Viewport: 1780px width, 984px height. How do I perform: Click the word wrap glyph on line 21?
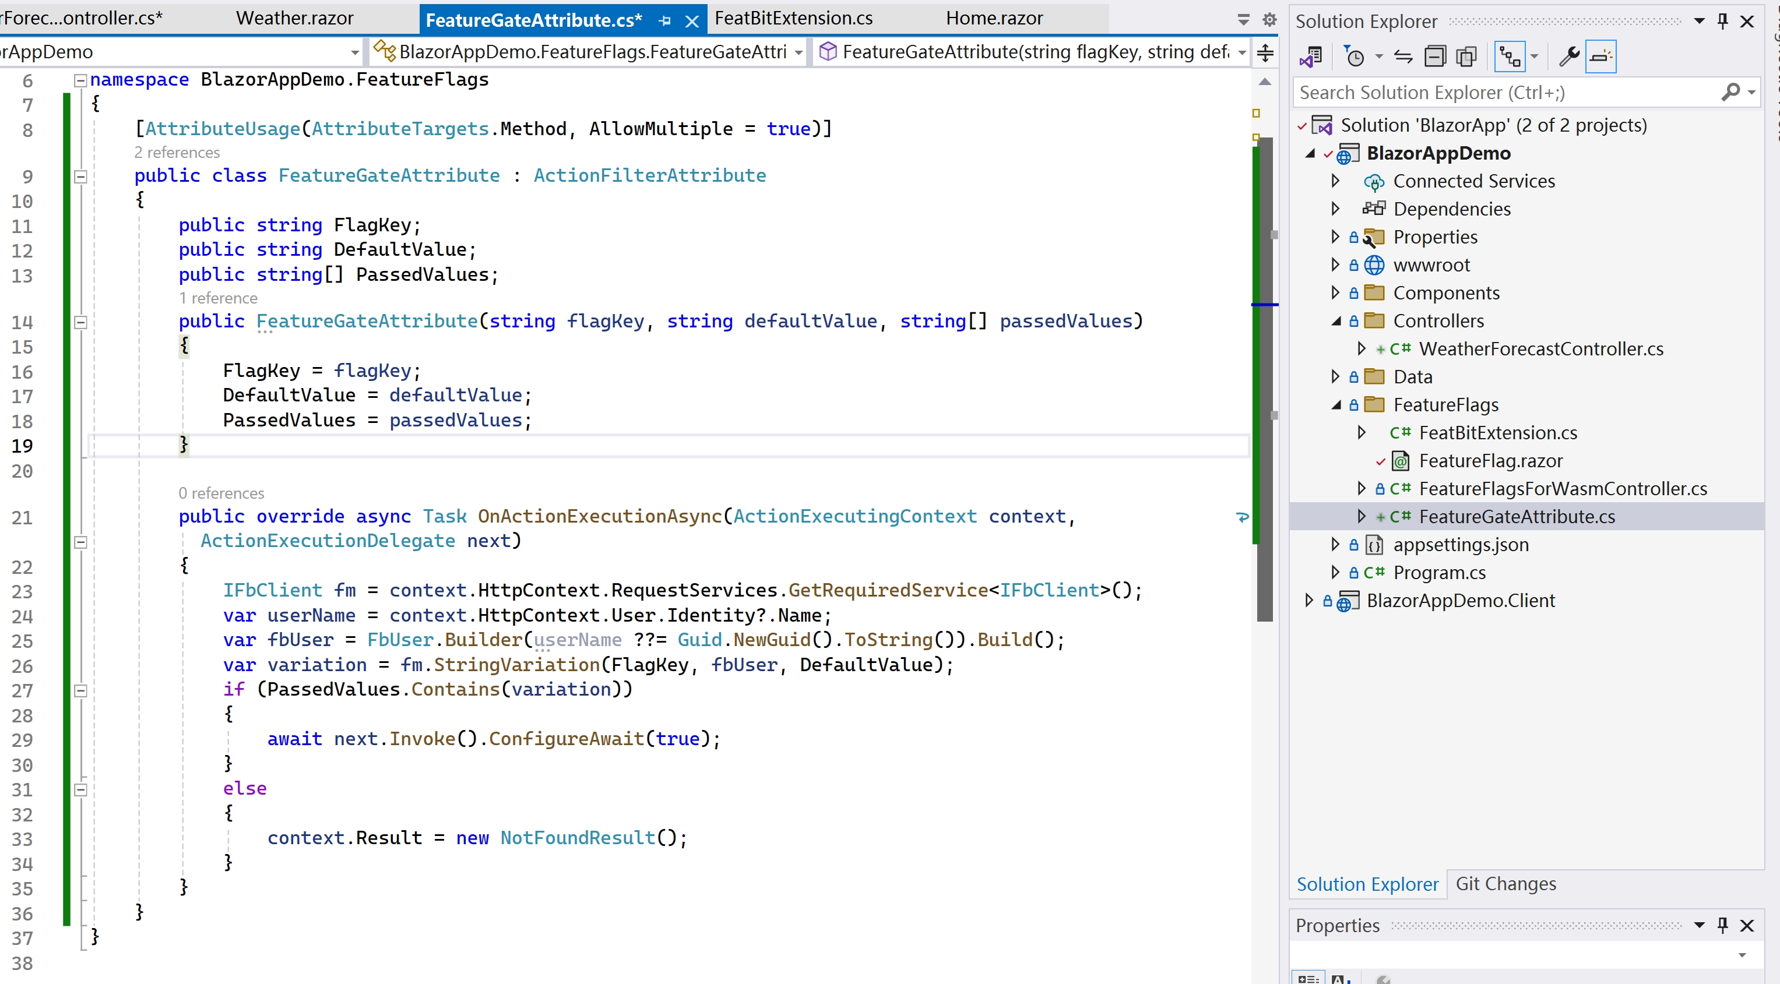pyautogui.click(x=1241, y=517)
